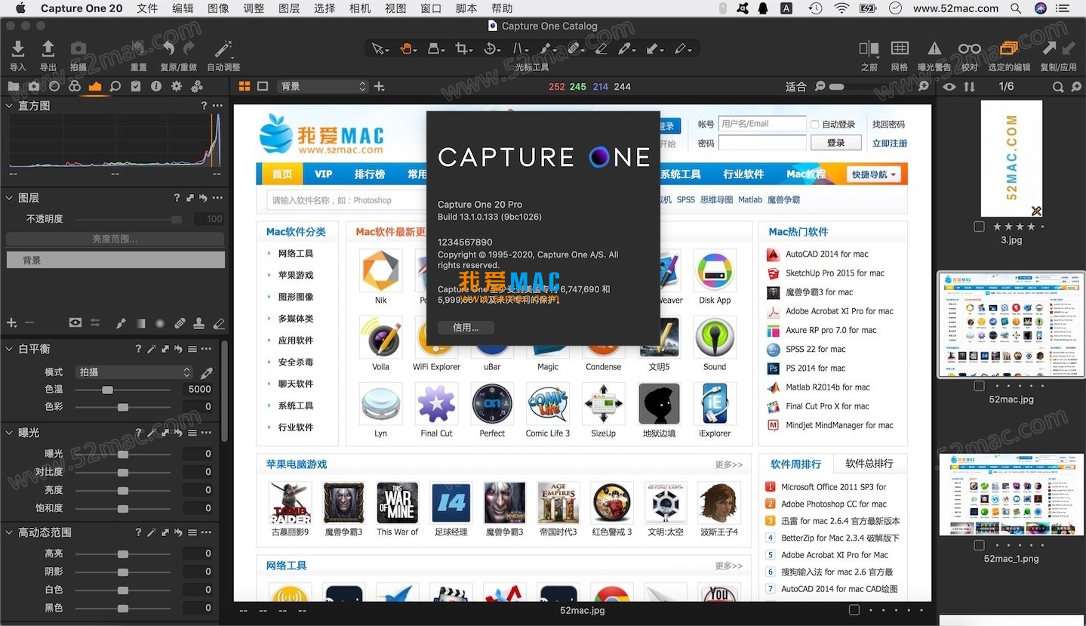Click the layer radial gradient mask icon
Image resolution: width=1086 pixels, height=626 pixels.
point(159,323)
